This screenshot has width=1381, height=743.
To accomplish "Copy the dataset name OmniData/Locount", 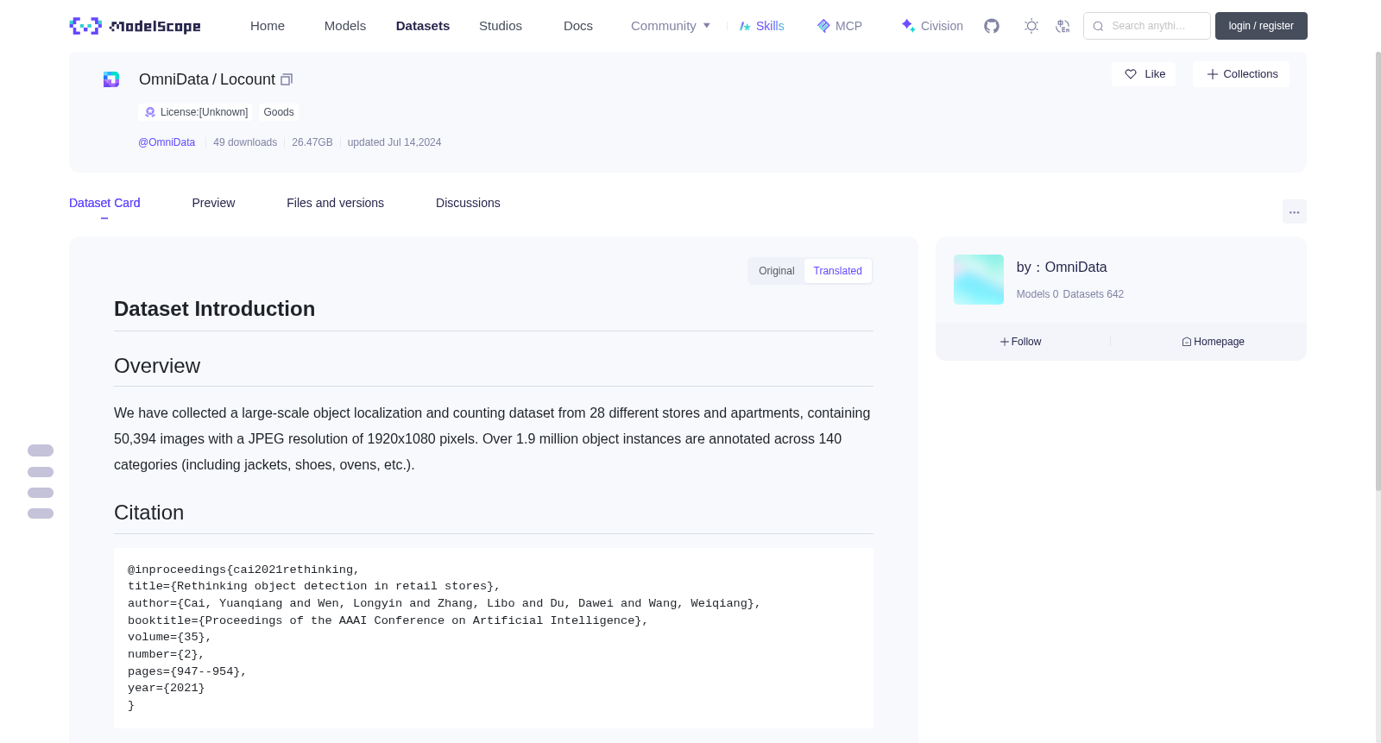I will 287,79.
